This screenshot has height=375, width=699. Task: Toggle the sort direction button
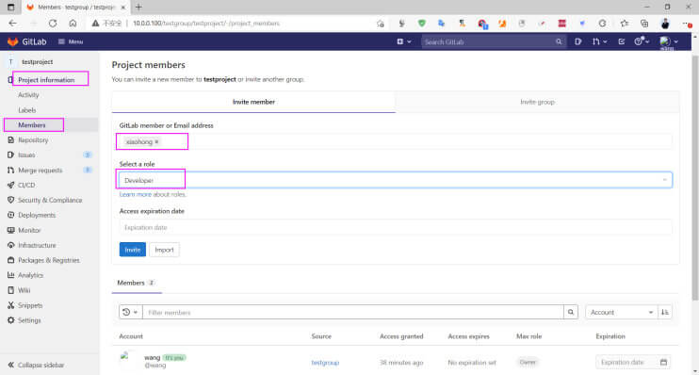(x=665, y=312)
